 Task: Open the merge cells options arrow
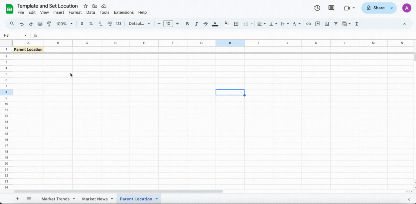click(252, 24)
